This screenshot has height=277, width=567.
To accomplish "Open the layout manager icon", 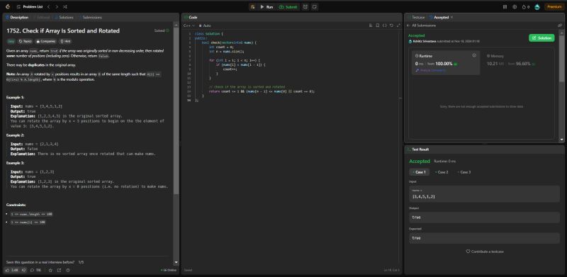I will 505,7.
